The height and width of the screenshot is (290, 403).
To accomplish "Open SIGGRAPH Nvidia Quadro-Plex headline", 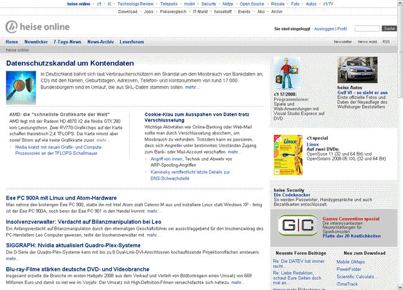I will (73, 245).
